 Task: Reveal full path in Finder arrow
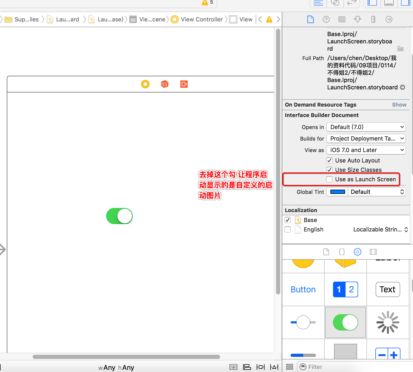point(403,87)
